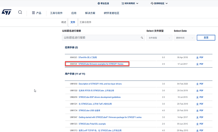Open UM2298 BSP drivers development guidelines
This screenshot has width=218, height=132.
[x=100, y=97]
